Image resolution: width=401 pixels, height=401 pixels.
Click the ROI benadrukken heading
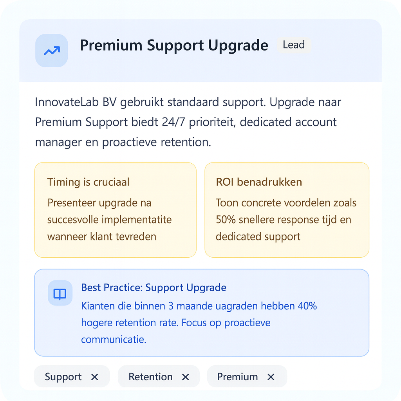pyautogui.click(x=258, y=182)
